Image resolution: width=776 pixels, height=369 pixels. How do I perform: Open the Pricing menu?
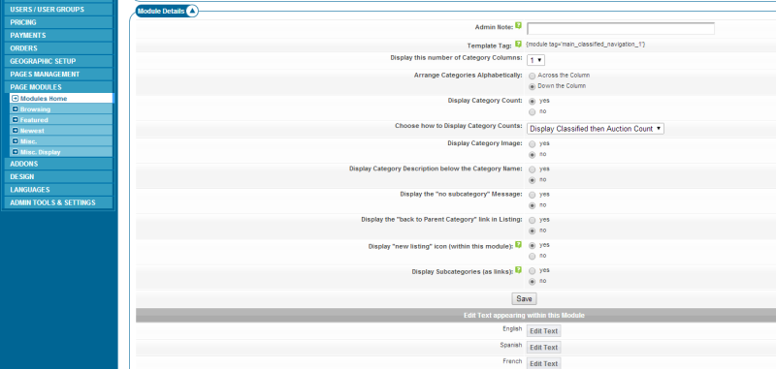pos(57,22)
